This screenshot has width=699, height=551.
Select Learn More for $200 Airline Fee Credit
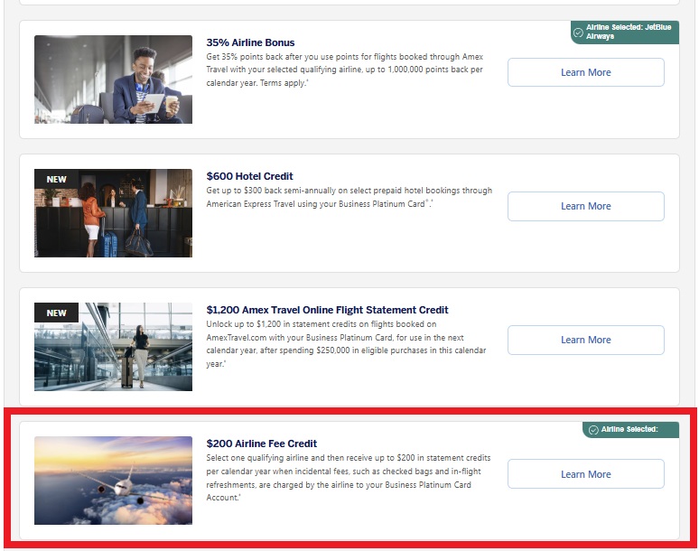coord(585,474)
